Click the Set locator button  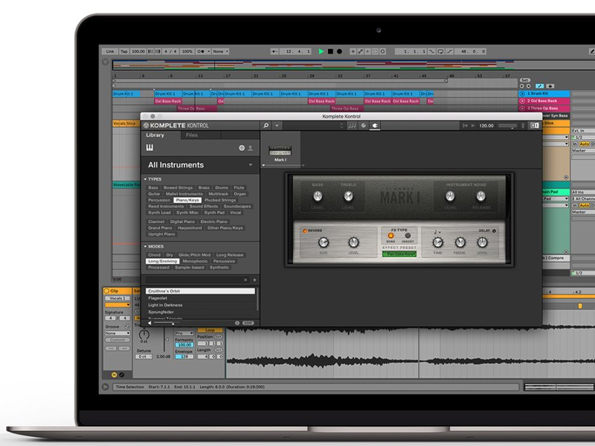point(525,80)
